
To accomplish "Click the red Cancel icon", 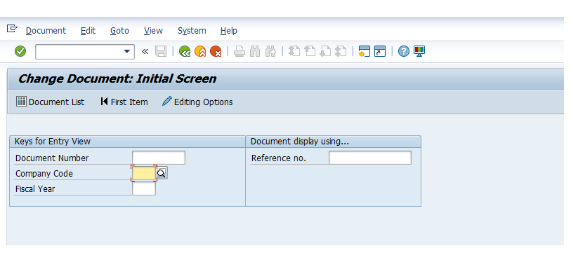I will [216, 51].
